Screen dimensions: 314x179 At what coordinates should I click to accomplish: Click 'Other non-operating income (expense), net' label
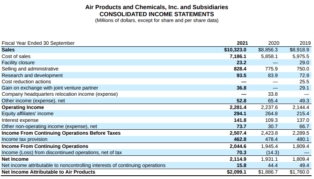click(49, 126)
